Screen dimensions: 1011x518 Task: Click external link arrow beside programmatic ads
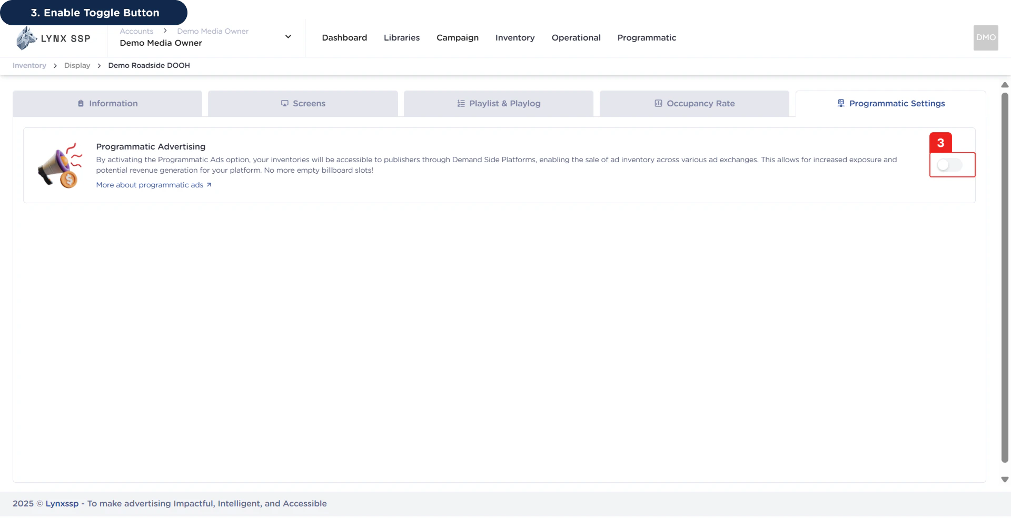[x=209, y=185]
